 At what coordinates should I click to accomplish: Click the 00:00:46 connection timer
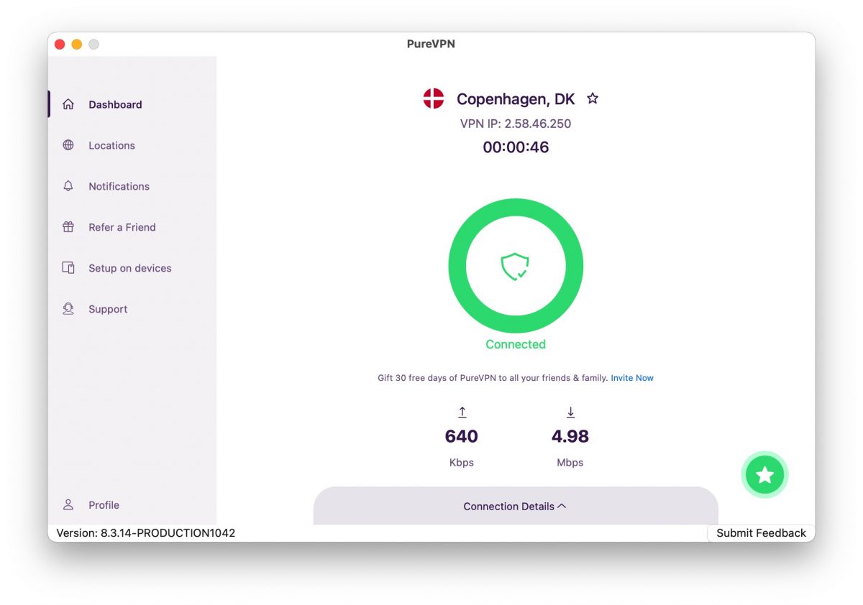pos(516,147)
